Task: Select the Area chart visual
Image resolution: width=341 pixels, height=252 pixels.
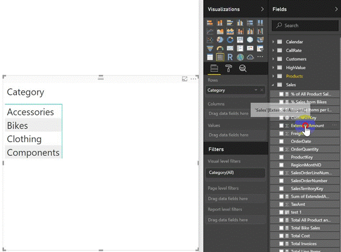Action: point(220,31)
